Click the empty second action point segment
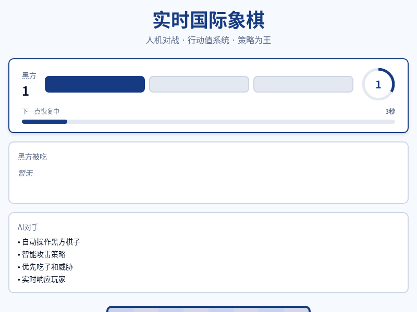This screenshot has width=417, height=312. click(x=199, y=84)
